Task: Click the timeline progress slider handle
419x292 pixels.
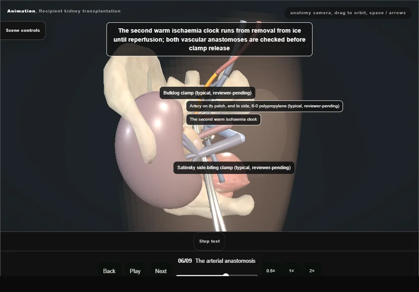Action: 226,275
